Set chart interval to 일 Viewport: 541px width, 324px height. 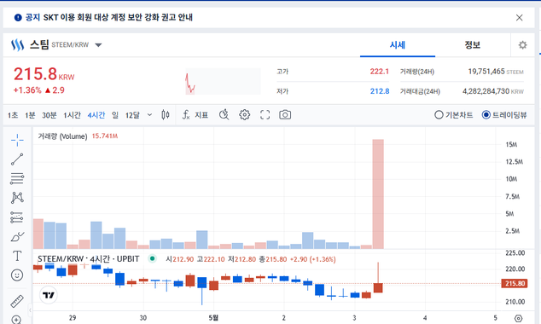(x=115, y=115)
